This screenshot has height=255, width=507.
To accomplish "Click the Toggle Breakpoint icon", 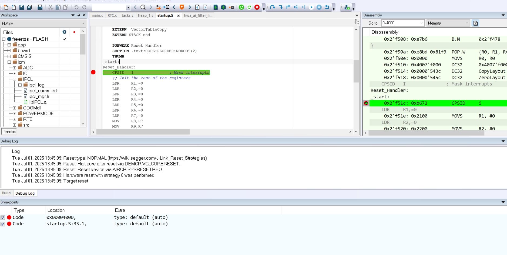I will [x=231, y=7].
